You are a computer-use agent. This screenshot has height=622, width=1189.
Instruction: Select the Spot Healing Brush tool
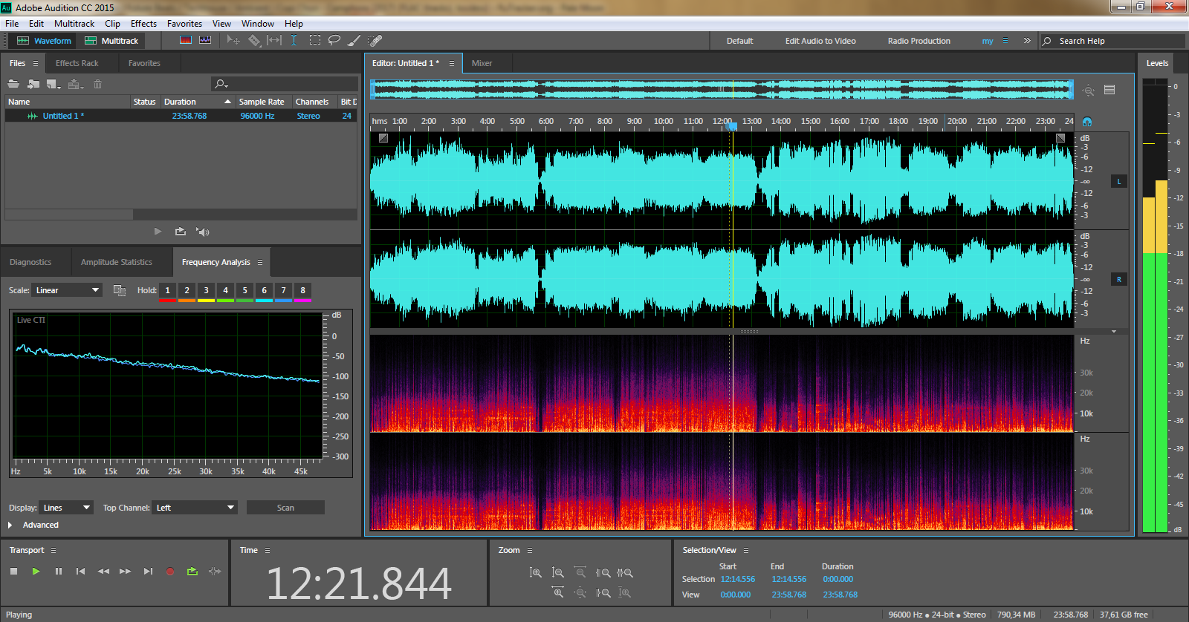[x=375, y=40]
